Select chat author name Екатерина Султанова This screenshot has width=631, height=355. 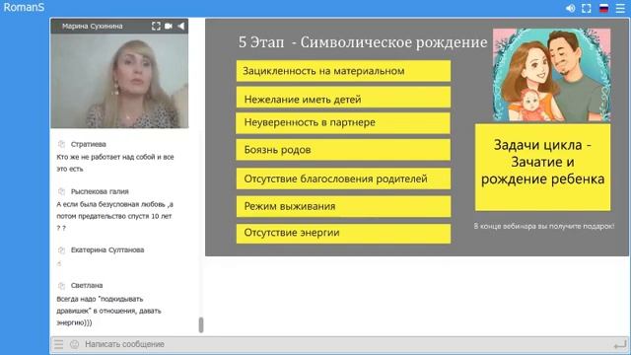click(x=107, y=249)
